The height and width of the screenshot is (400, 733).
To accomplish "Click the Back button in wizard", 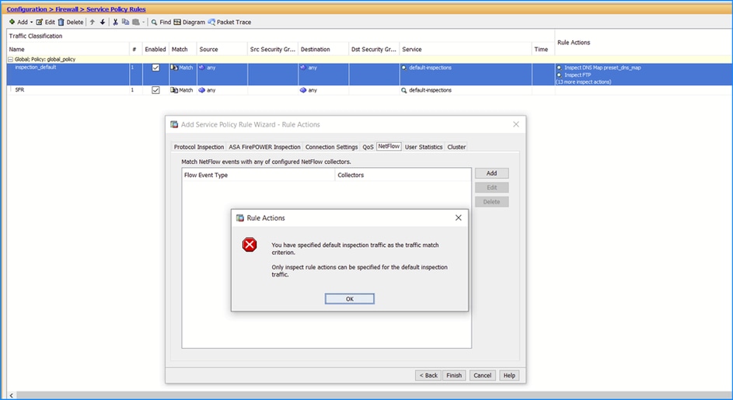I will click(428, 375).
